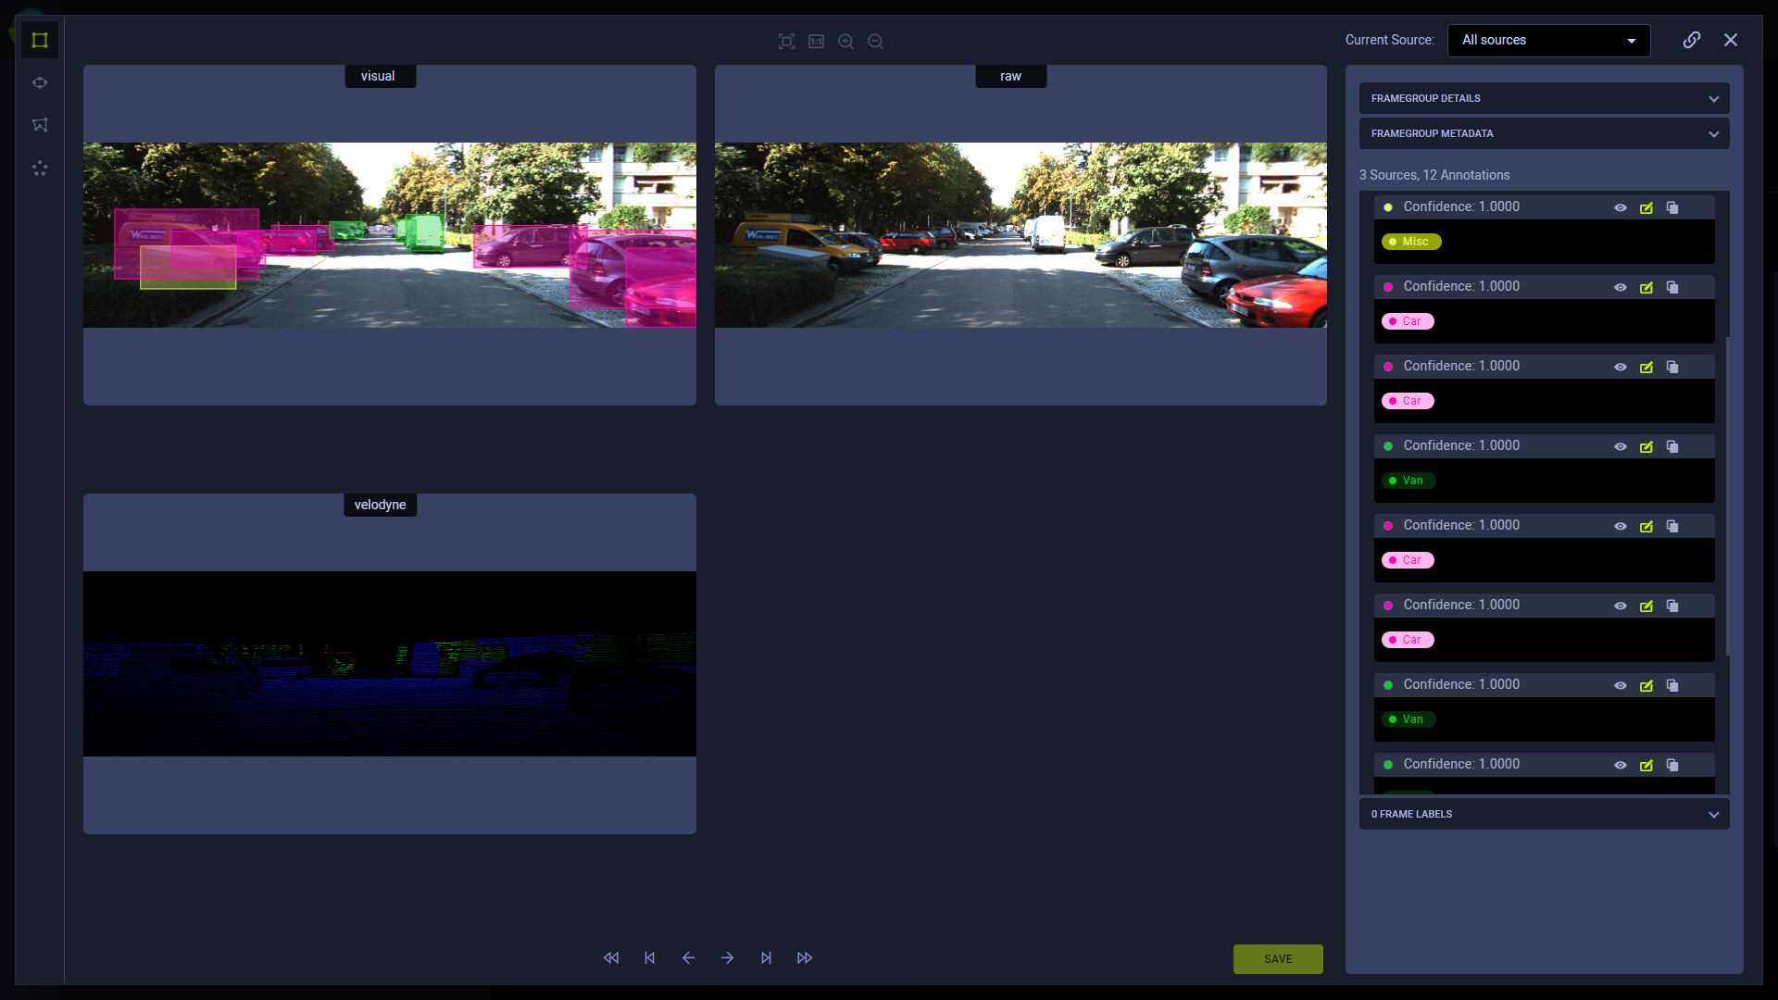Click the zoom out magnifier icon
Viewport: 1778px width, 1000px height.
875,41
